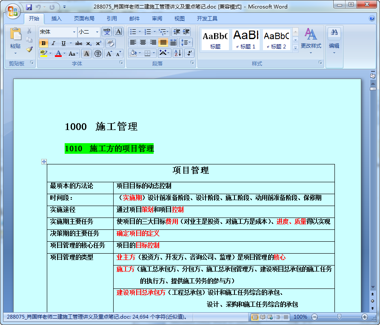Image resolution: width=380 pixels, height=325 pixels.
Task: Click the Change Styles button
Action: point(311,41)
